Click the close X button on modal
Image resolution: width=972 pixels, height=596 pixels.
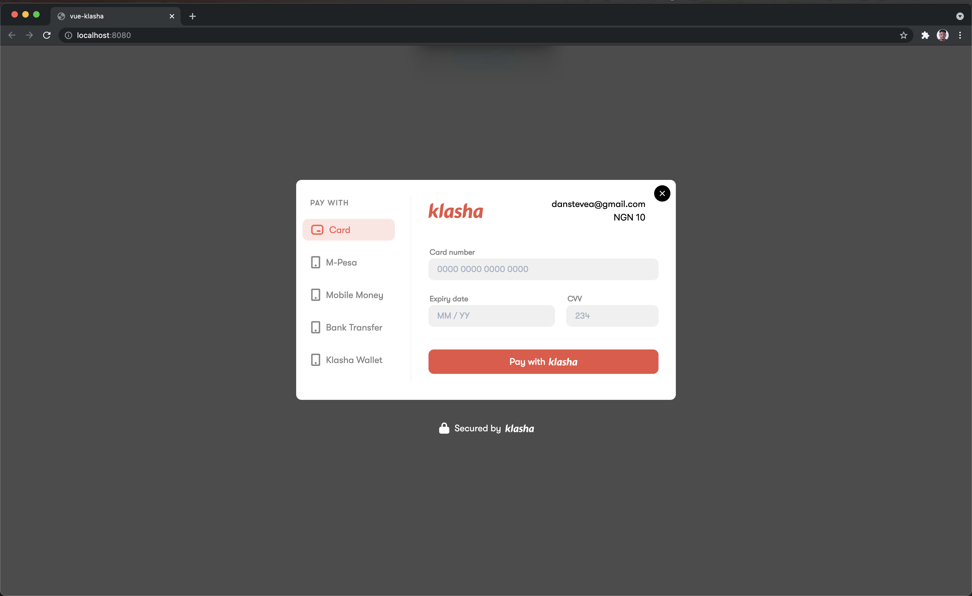(661, 193)
